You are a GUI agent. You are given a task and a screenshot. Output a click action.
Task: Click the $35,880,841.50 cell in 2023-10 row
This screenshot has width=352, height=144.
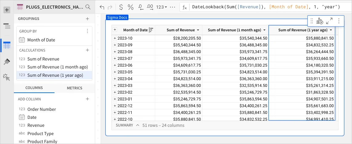point(302,38)
